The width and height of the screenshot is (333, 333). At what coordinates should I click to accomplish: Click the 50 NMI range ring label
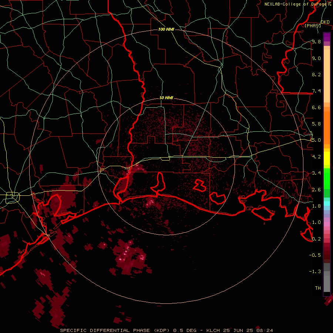click(166, 98)
